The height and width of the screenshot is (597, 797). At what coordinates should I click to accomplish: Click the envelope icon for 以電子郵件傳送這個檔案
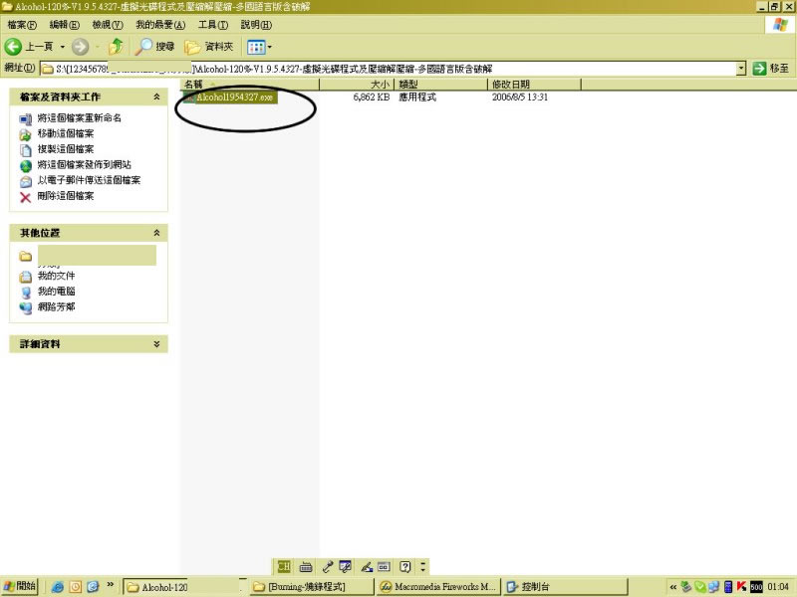26,181
